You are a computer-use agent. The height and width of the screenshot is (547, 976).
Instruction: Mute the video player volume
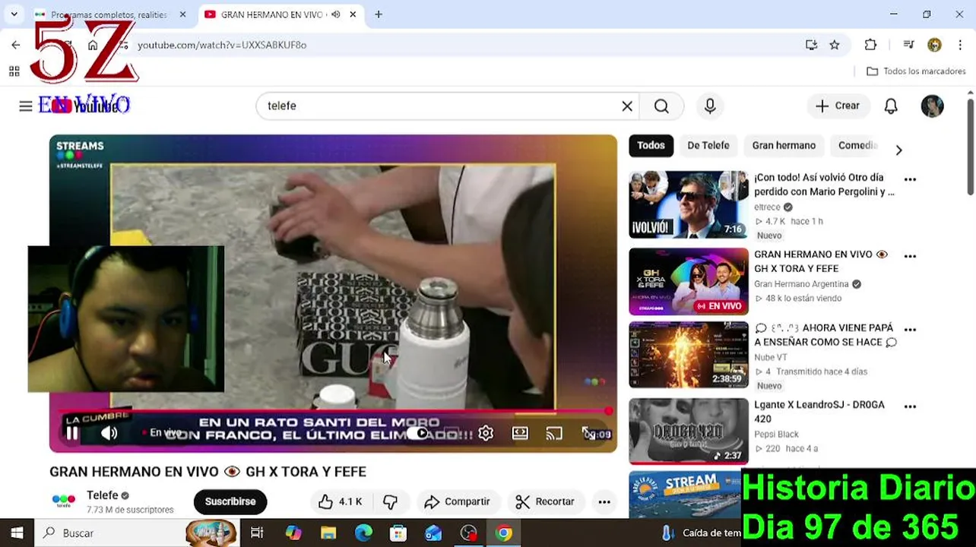[x=109, y=433]
